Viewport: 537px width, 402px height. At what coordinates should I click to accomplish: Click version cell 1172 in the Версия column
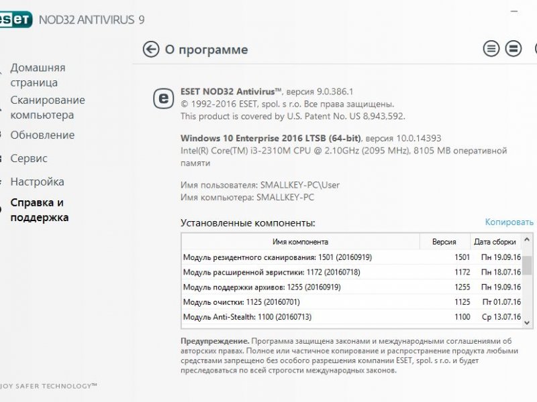(x=462, y=272)
